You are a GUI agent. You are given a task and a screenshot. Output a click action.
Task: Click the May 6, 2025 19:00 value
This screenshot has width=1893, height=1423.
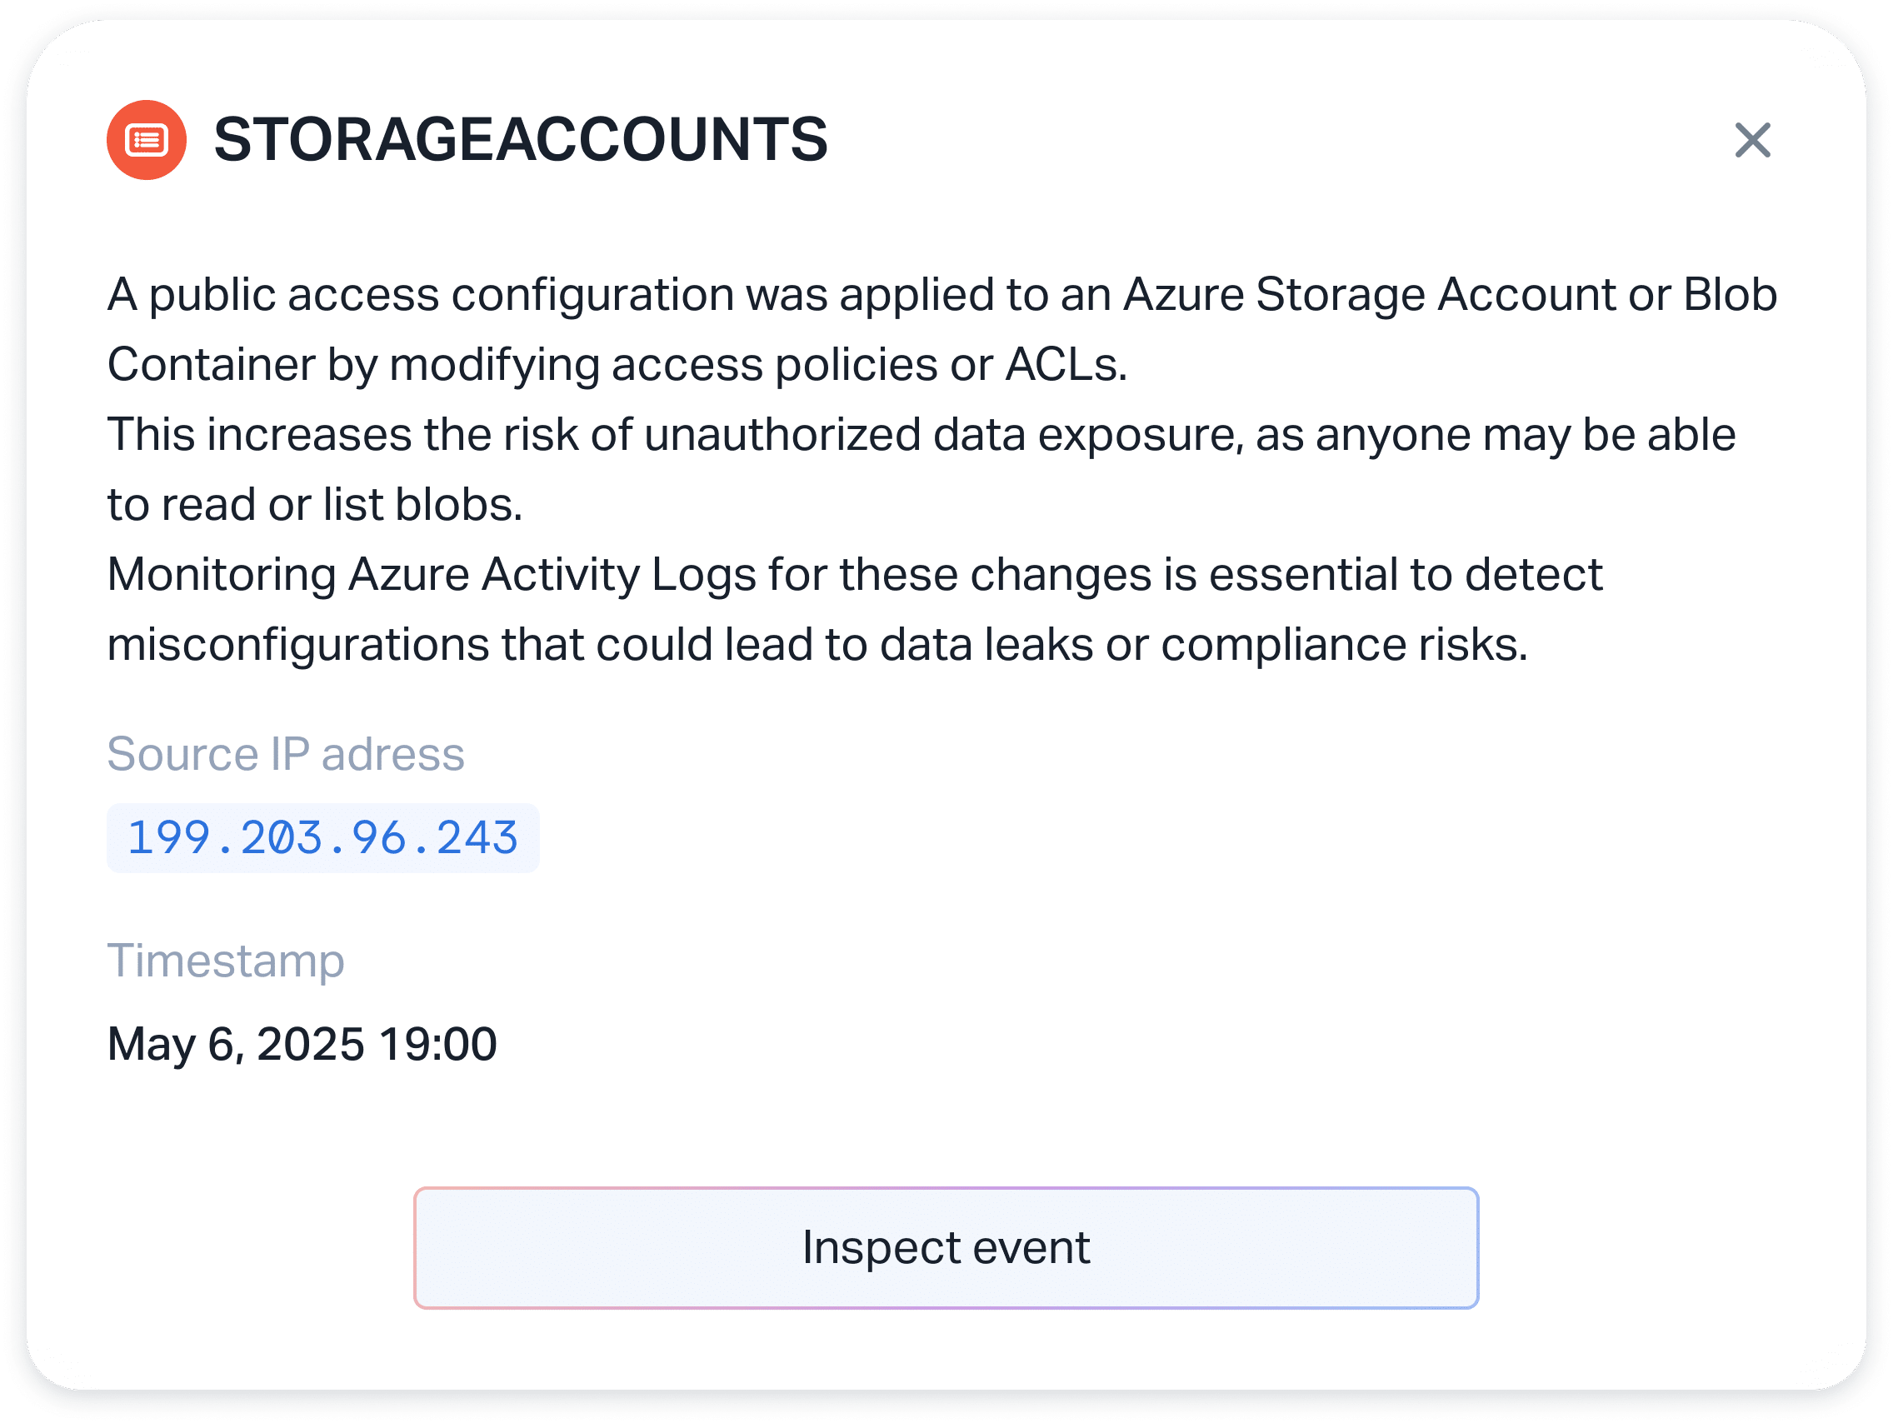[x=302, y=1045]
